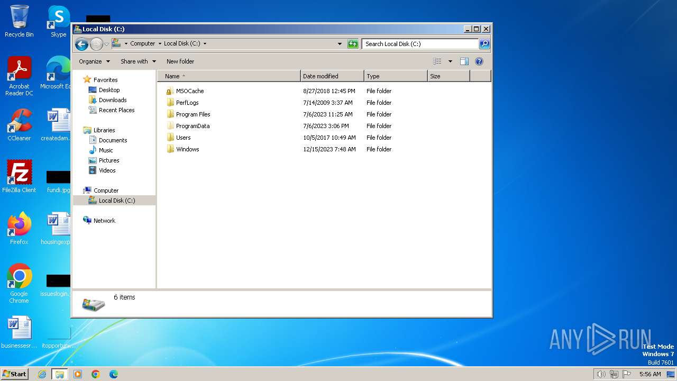Click Computer in the address bar

(143, 44)
